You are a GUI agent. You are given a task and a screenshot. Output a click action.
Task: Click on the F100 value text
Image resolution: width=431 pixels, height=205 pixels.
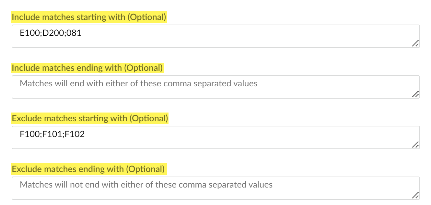[29, 134]
